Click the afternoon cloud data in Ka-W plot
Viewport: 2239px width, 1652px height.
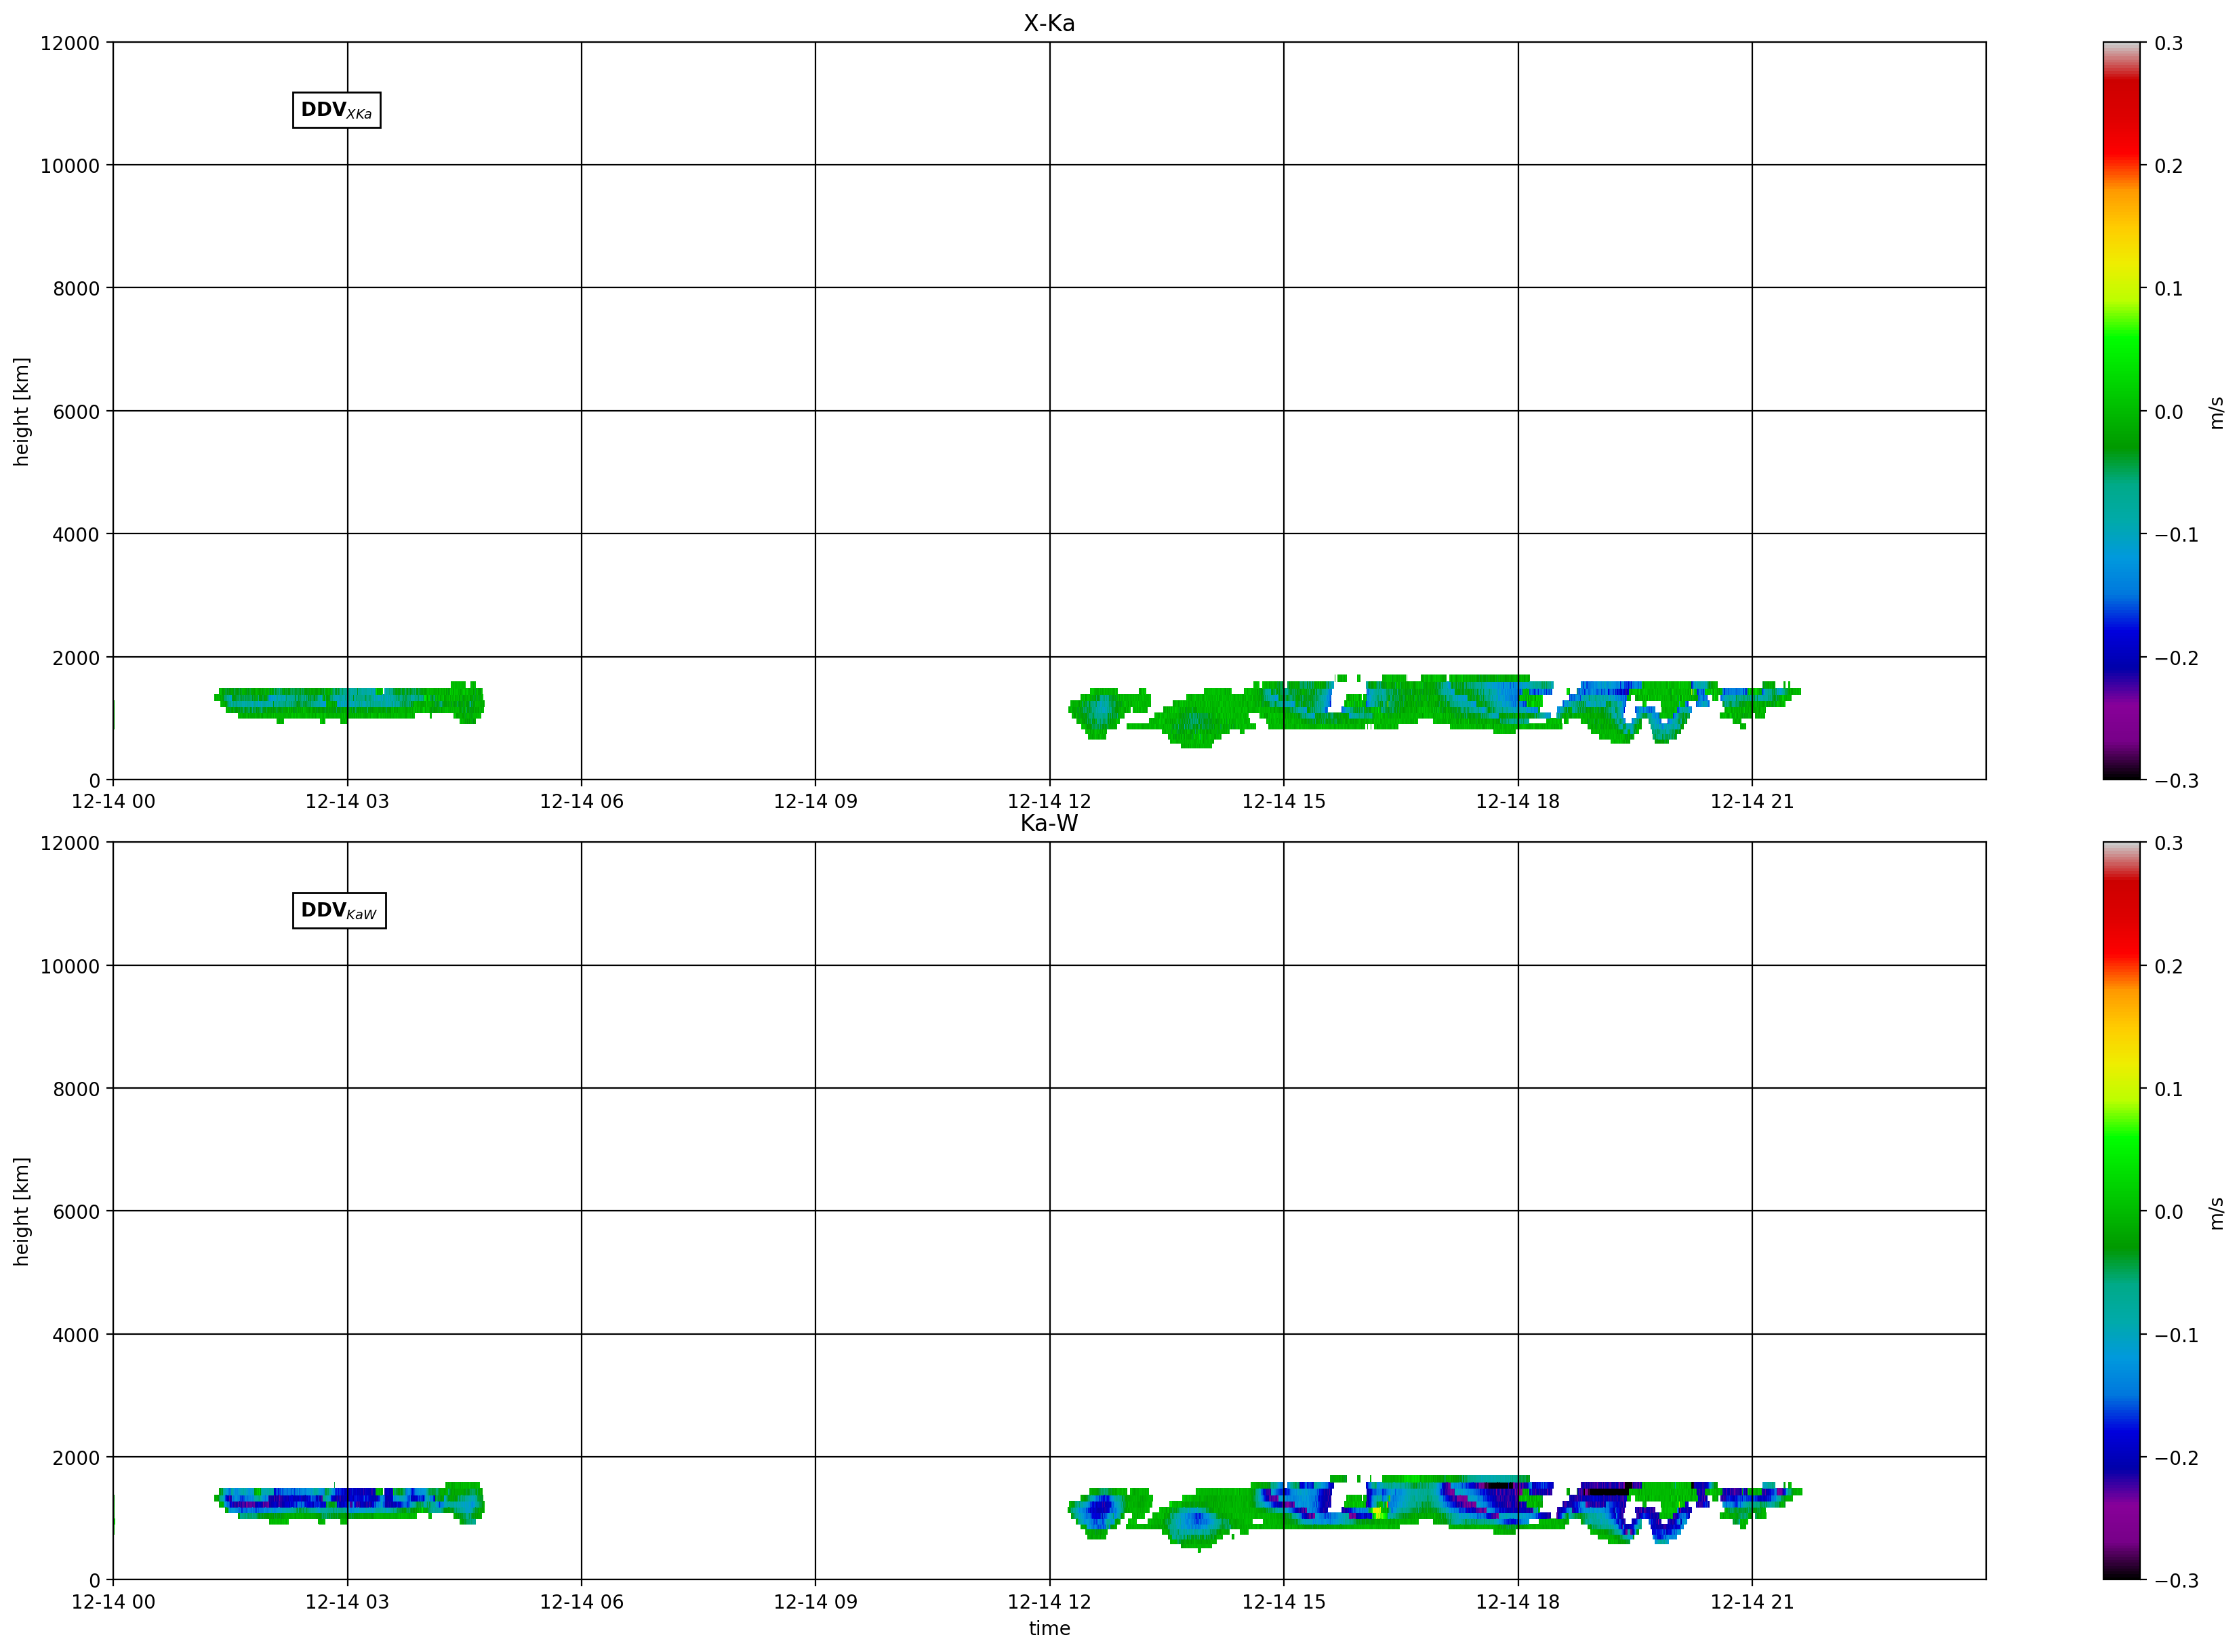click(x=1435, y=1512)
